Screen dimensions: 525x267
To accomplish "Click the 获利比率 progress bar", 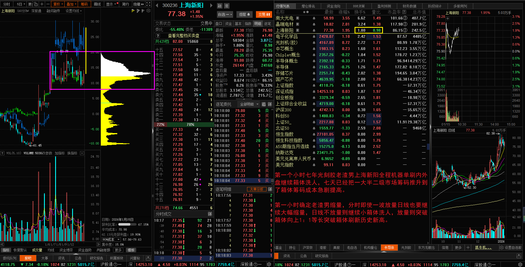I will pyautogui.click(x=128, y=224).
